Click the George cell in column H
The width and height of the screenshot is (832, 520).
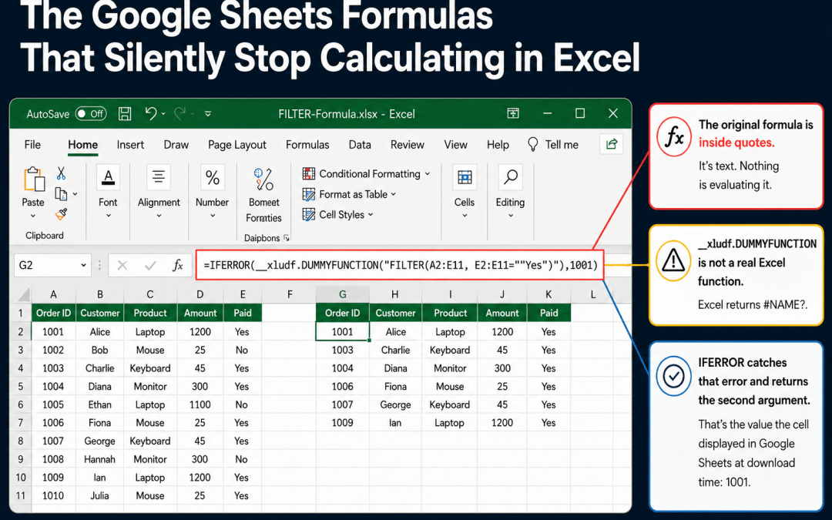pyautogui.click(x=395, y=404)
